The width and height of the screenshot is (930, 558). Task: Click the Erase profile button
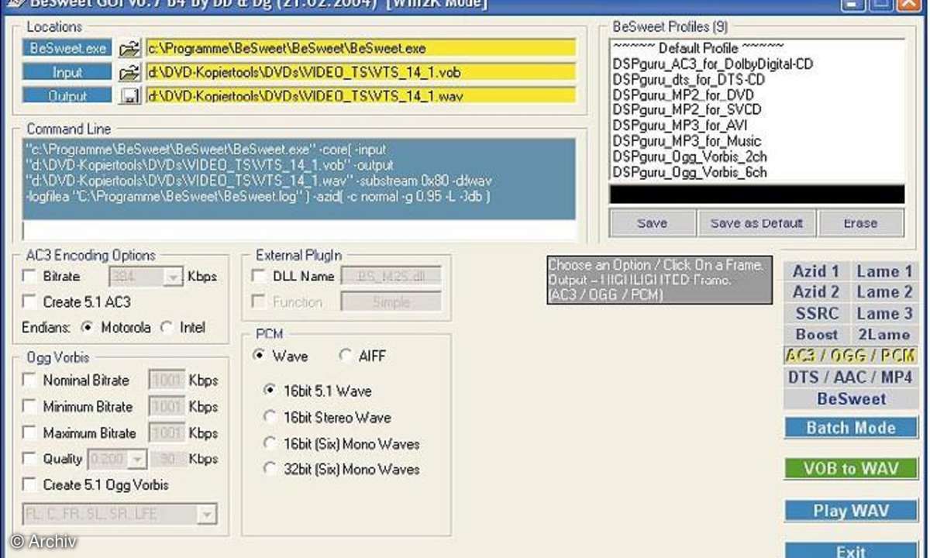[x=860, y=223]
